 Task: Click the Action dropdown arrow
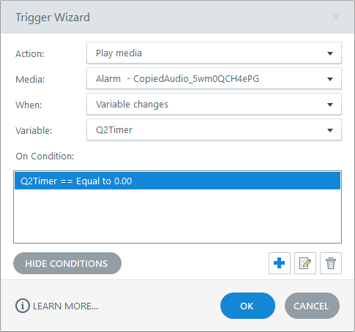click(330, 53)
